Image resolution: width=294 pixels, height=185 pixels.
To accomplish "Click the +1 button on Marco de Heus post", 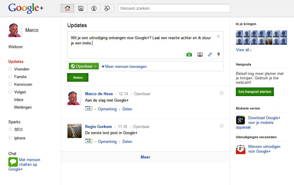I will (x=89, y=109).
